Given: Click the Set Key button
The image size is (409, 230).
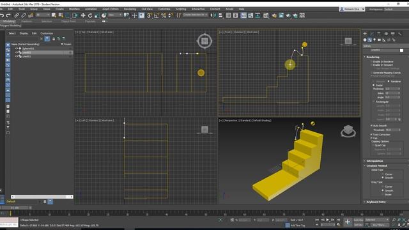Looking at the screenshot, I should [359, 225].
